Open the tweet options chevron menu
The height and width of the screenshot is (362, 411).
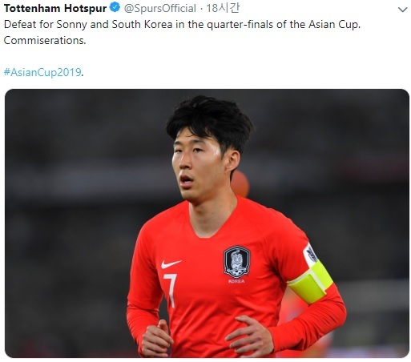(402, 10)
